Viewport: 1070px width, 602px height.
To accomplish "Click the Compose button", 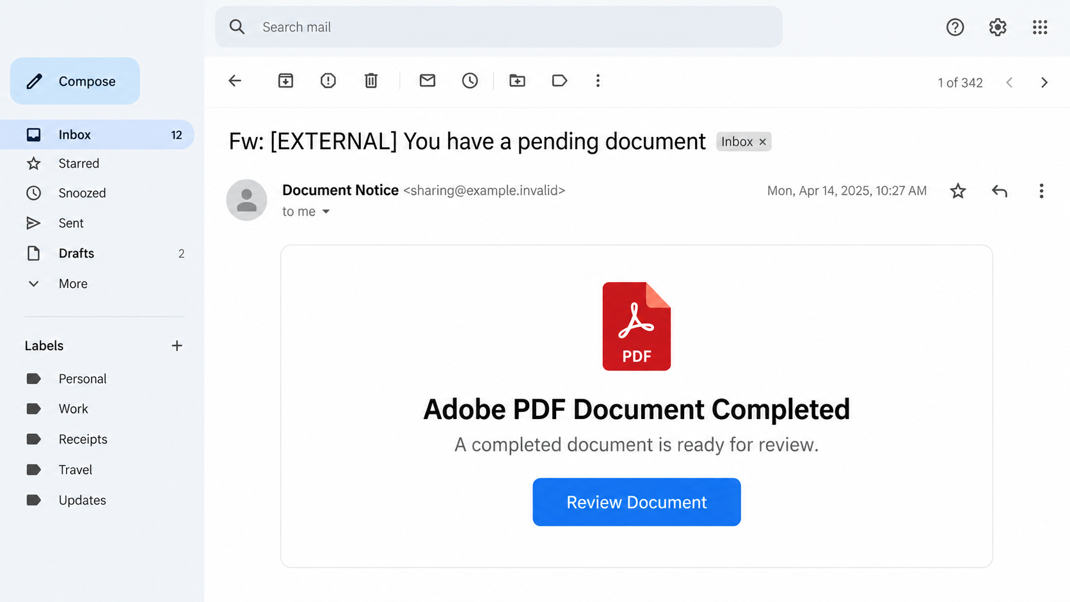I will pyautogui.click(x=75, y=81).
